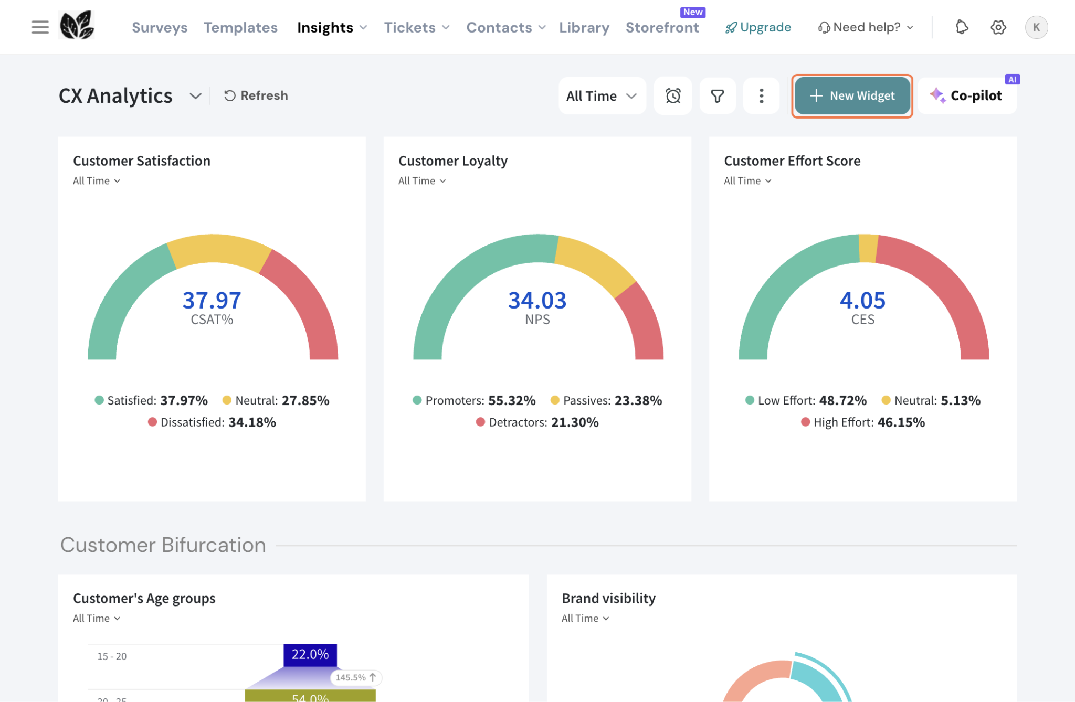Click the leaf logo icon
1075x702 pixels.
pos(77,25)
